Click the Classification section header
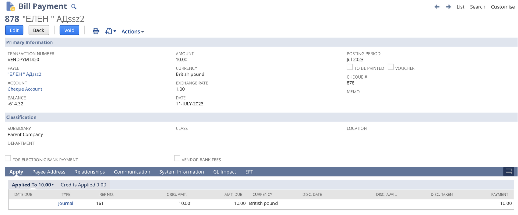The width and height of the screenshot is (518, 215). point(261,117)
